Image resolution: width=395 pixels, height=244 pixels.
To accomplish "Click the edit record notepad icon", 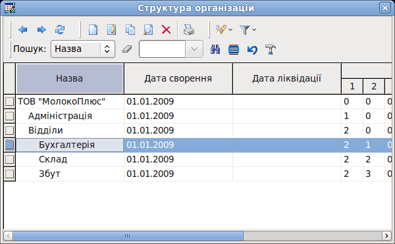I will click(x=112, y=30).
